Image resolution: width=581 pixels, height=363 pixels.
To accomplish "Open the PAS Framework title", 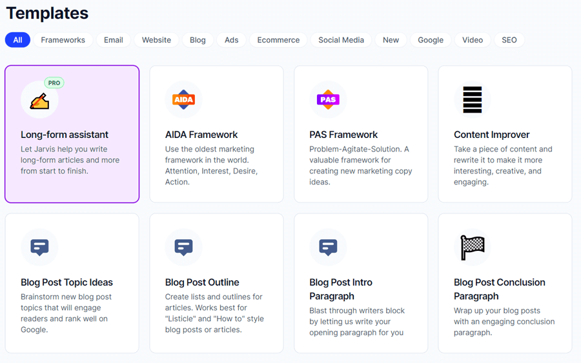I will tap(343, 135).
